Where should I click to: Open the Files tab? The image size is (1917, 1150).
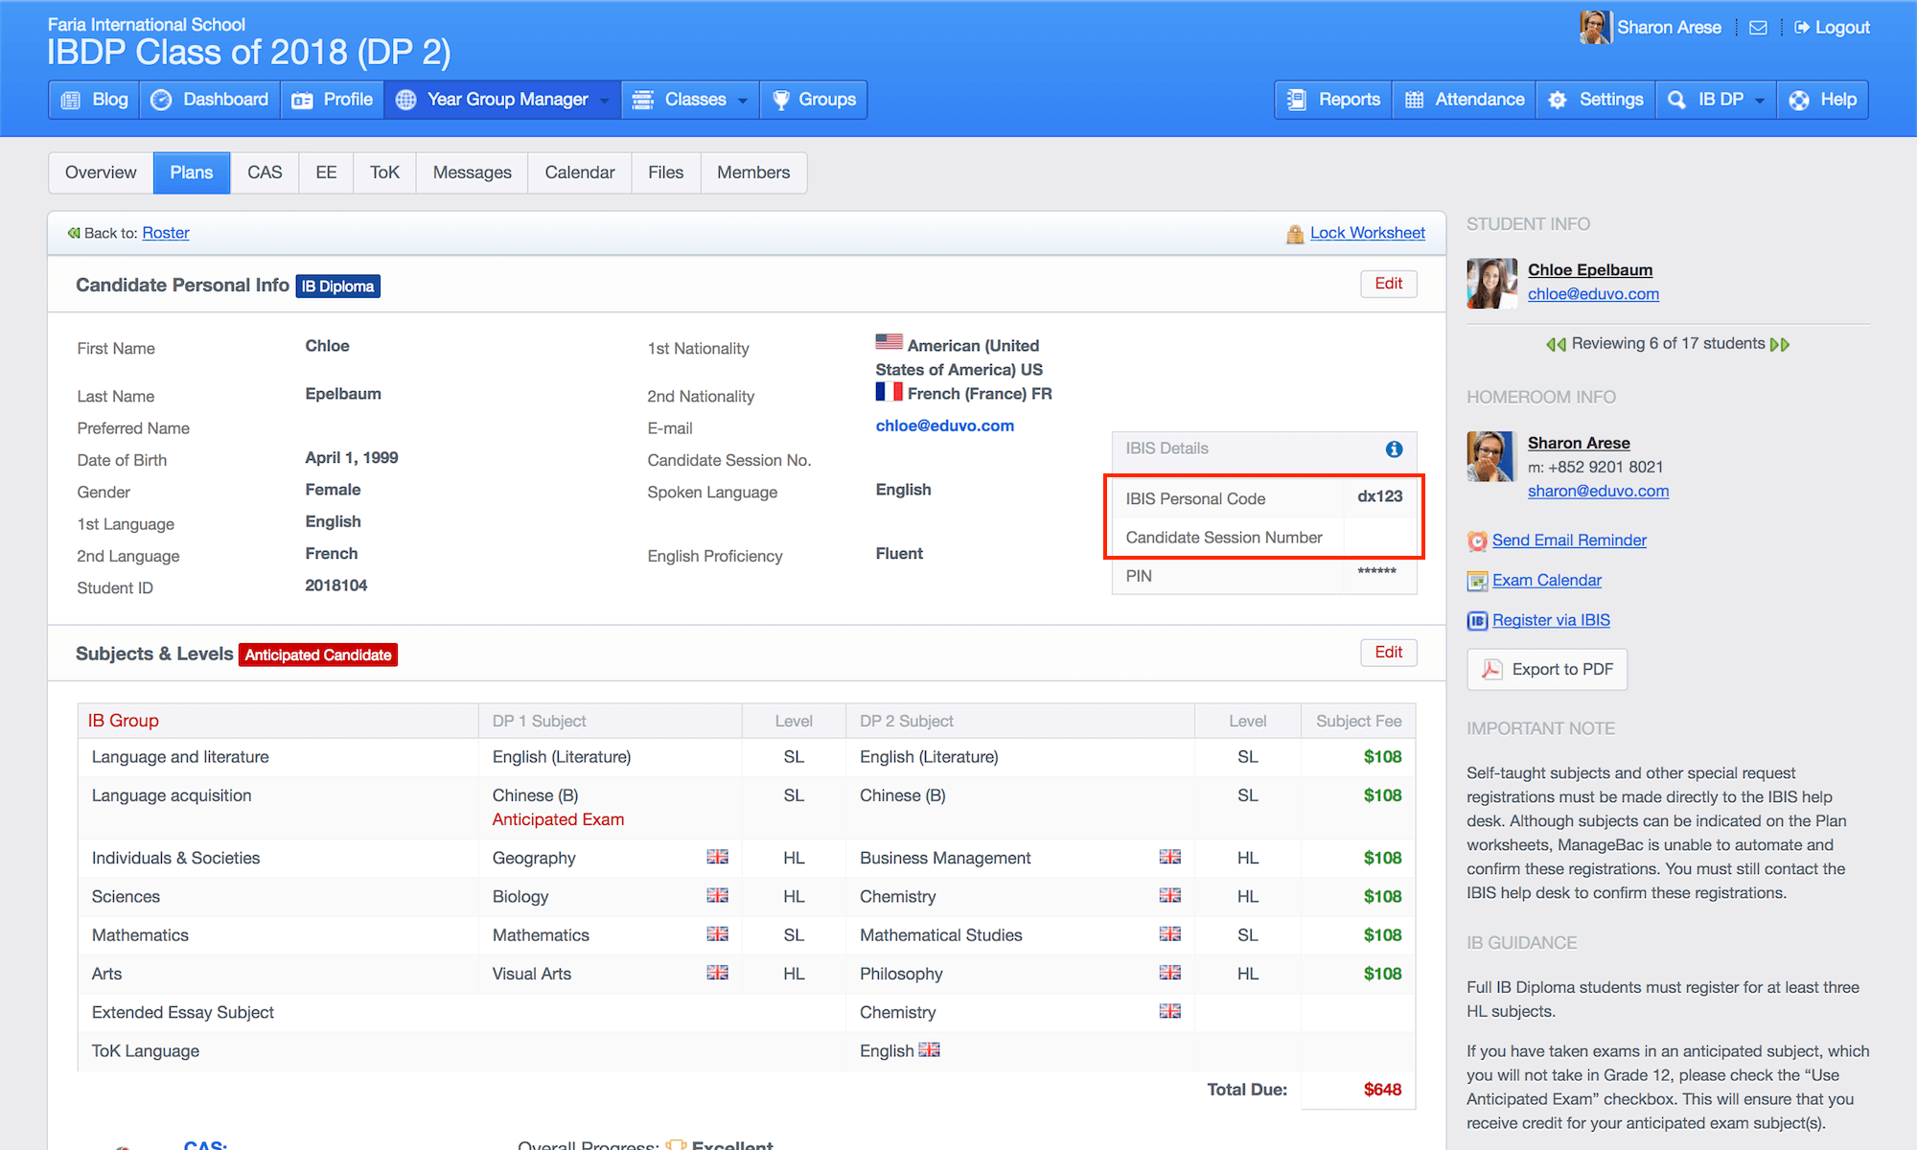pos(665,172)
